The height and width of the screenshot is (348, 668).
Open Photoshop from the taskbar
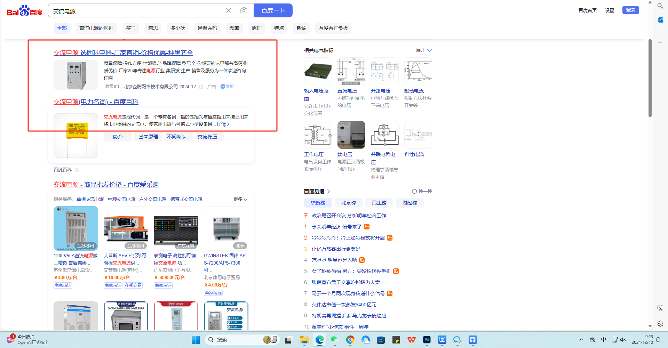(427, 340)
